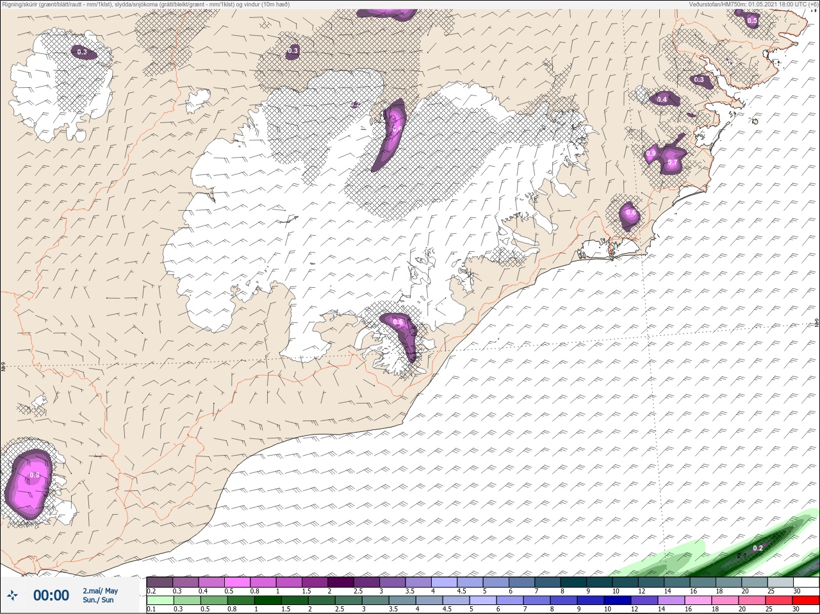Click the 0.4 value on the eastern purple blob
The width and height of the screenshot is (820, 614).
pos(662,99)
